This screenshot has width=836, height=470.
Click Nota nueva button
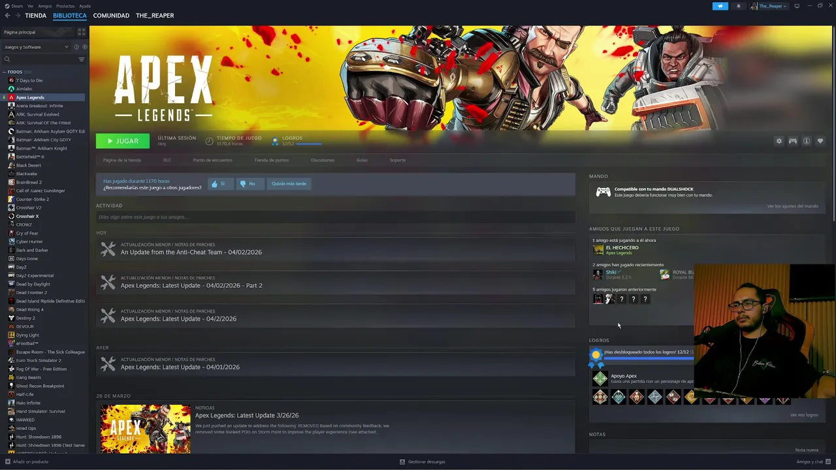(x=807, y=450)
